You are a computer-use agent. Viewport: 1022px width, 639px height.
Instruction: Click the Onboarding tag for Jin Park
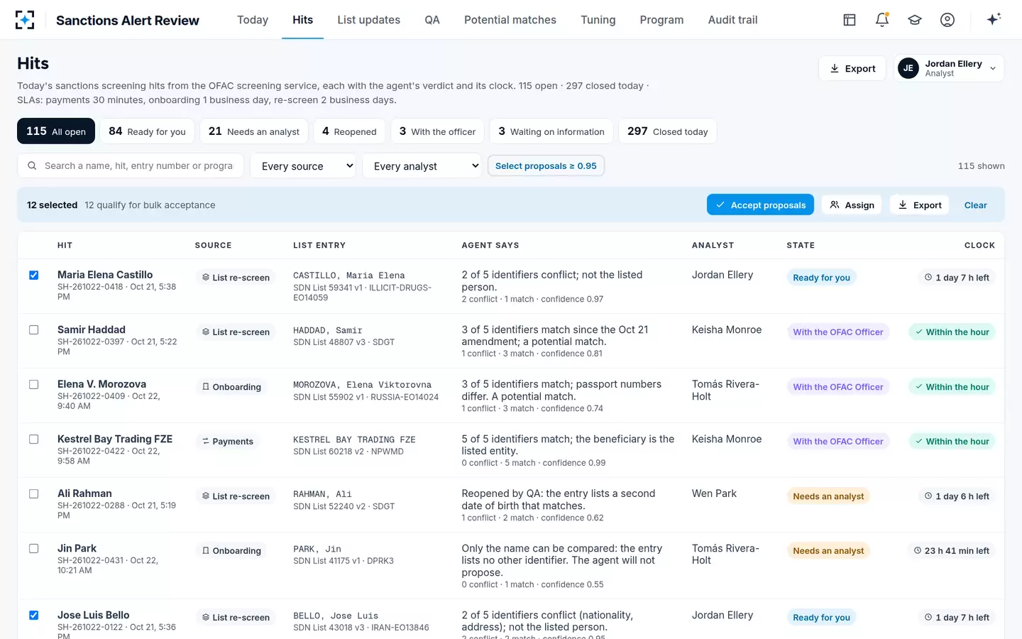click(231, 551)
